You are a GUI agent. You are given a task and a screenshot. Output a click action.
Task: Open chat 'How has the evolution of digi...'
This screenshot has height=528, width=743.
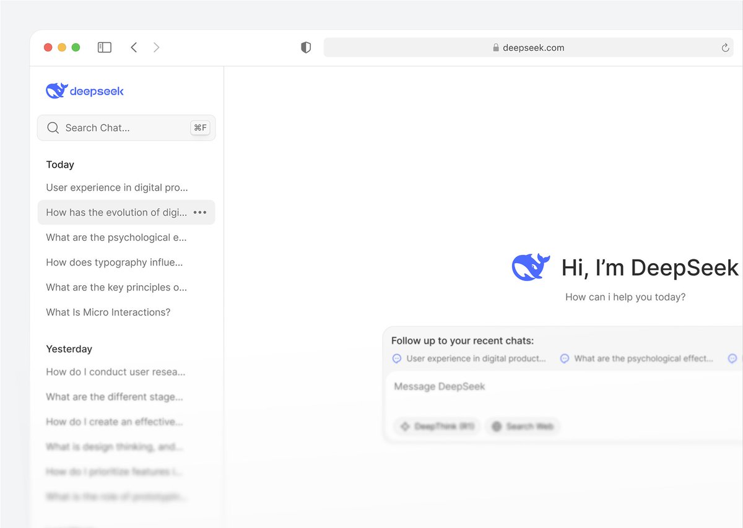pyautogui.click(x=126, y=212)
